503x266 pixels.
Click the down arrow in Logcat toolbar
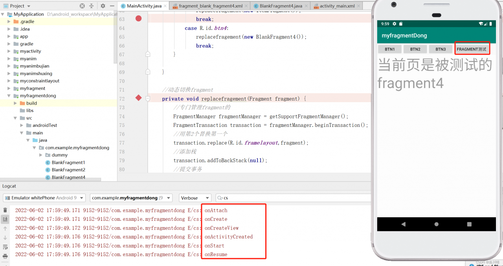tap(5, 238)
